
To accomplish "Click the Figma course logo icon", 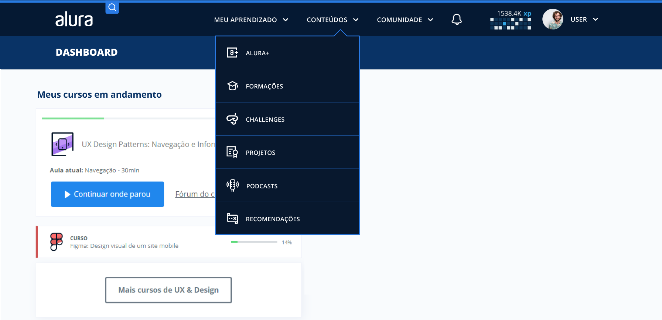I will pyautogui.click(x=57, y=241).
